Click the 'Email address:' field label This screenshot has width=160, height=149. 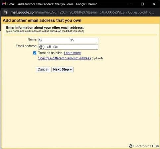pos(26,46)
